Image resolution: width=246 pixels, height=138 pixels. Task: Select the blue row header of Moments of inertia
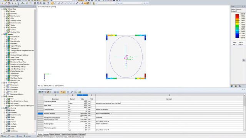coord(40,113)
